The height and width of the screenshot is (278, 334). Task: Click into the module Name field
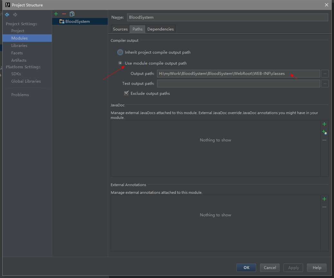point(227,17)
